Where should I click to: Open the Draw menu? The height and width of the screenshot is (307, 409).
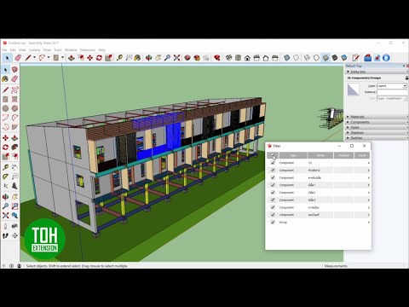[47, 50]
